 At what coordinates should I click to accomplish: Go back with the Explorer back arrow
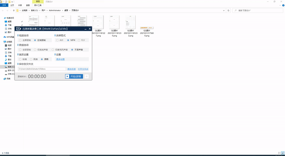click(3, 11)
